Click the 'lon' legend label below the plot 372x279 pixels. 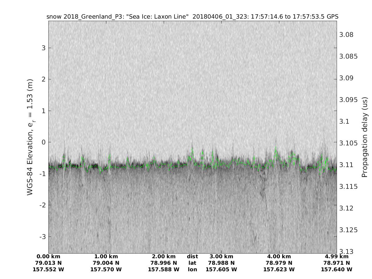pos(193,269)
